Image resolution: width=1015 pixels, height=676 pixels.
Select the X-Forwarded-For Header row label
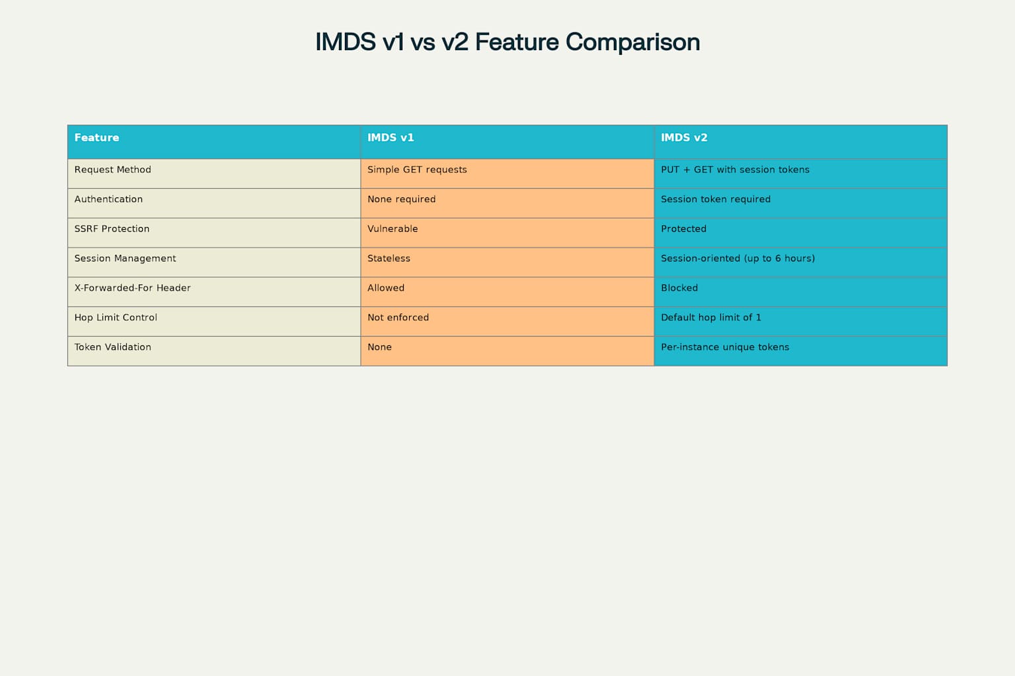click(x=214, y=292)
